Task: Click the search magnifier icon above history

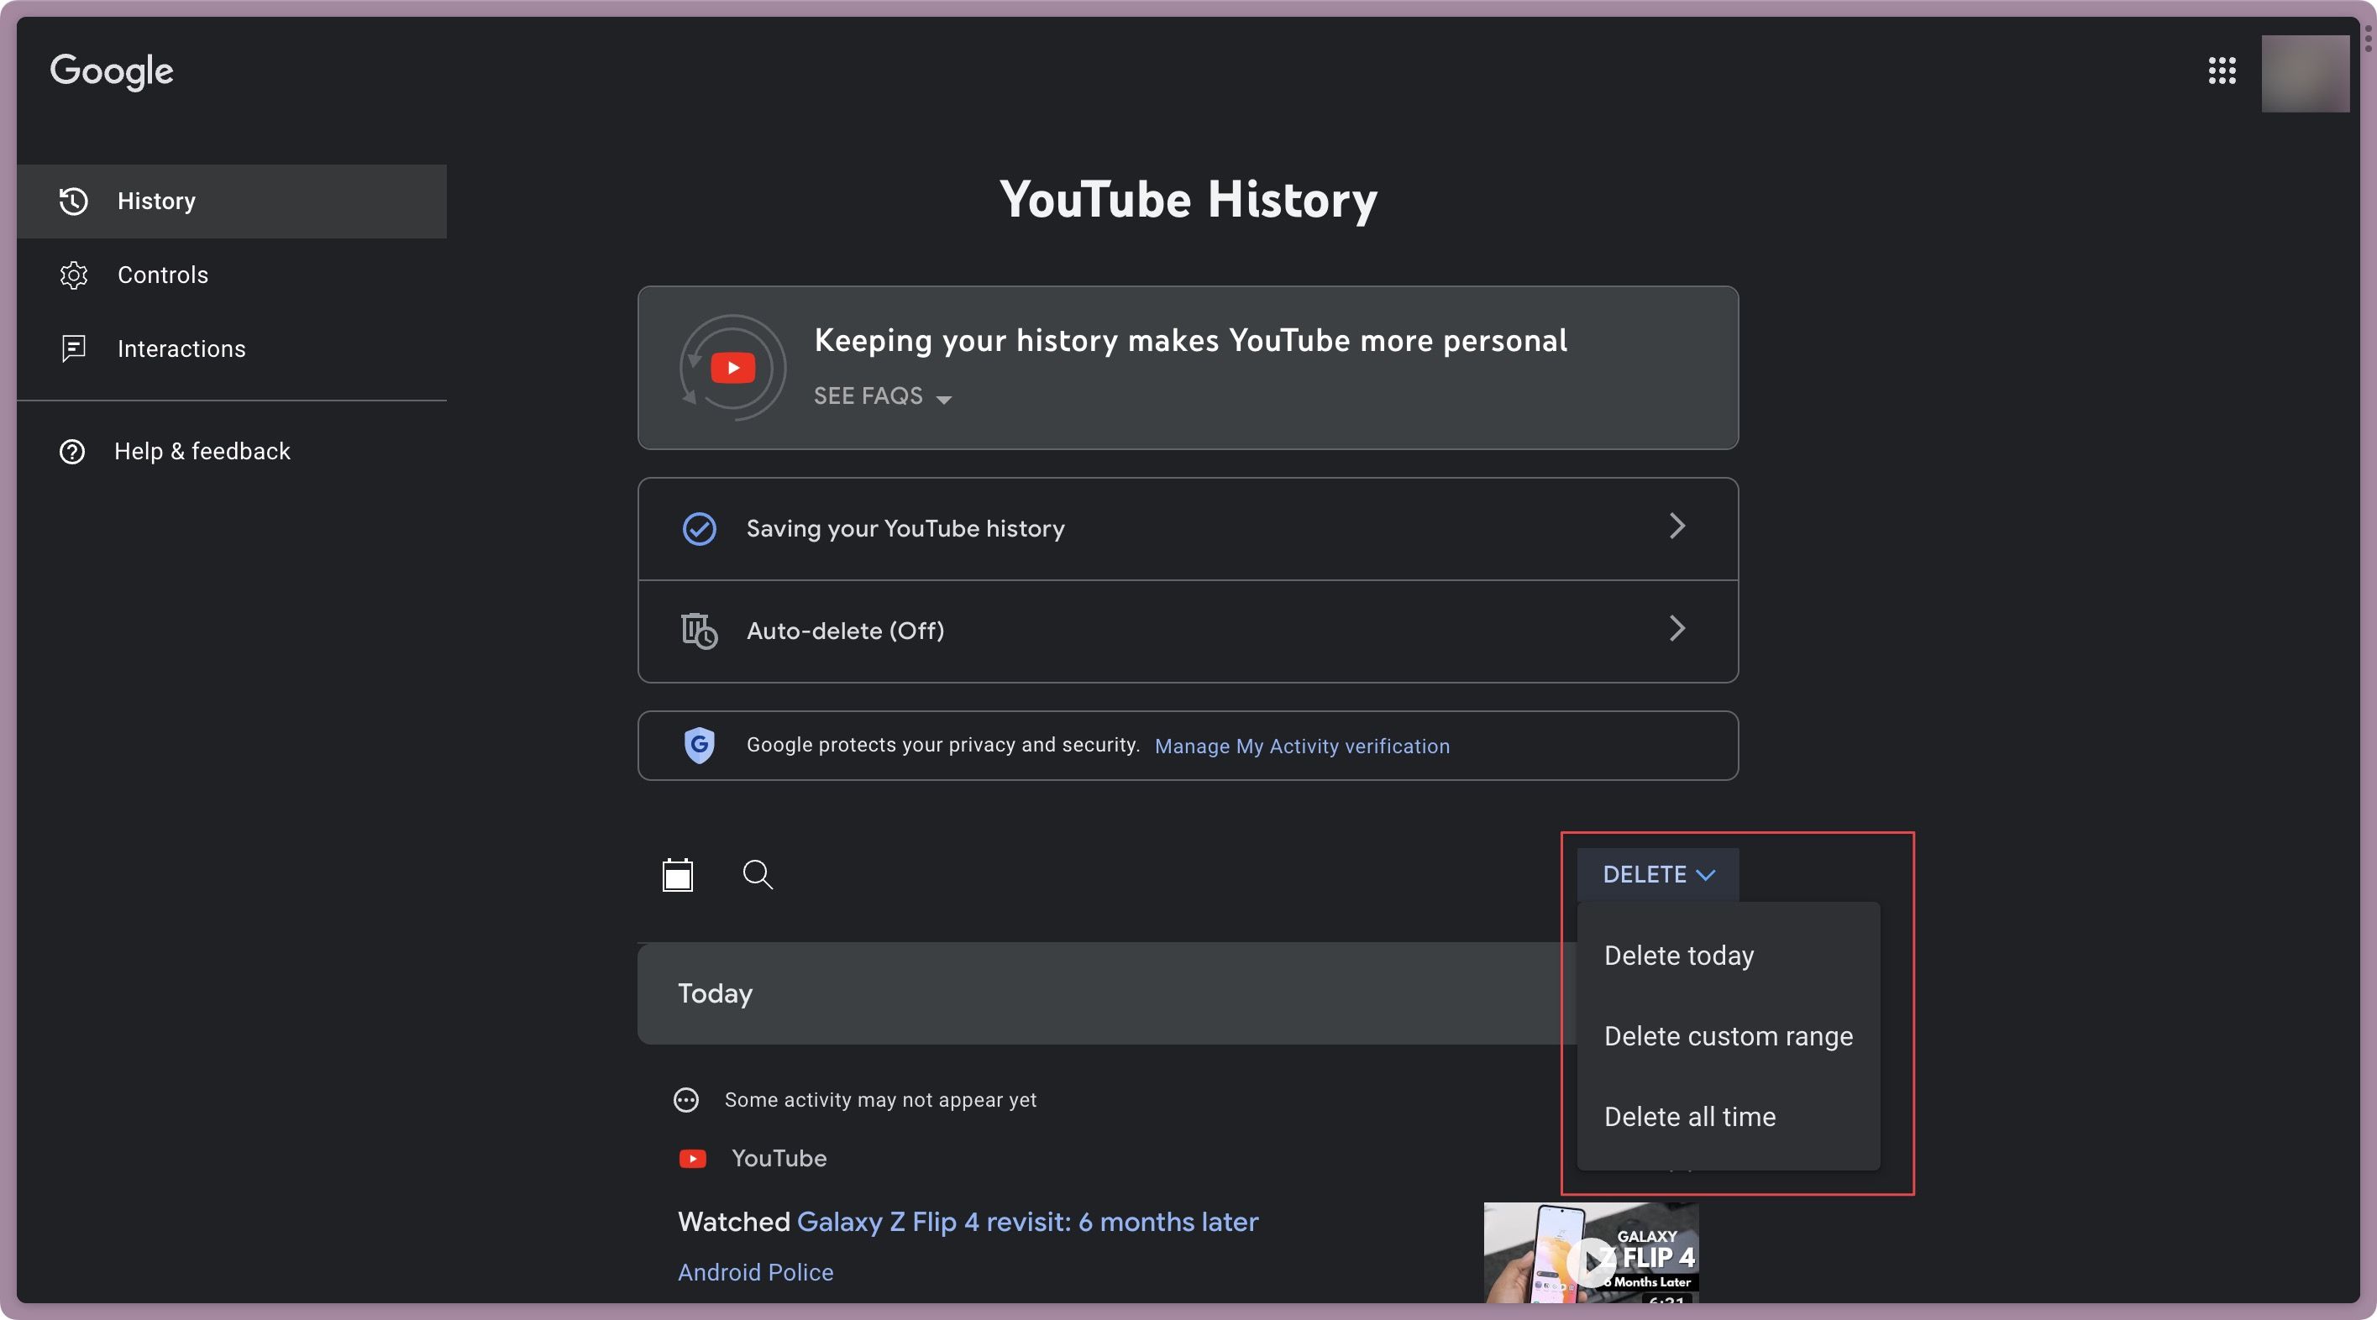Action: tap(758, 875)
